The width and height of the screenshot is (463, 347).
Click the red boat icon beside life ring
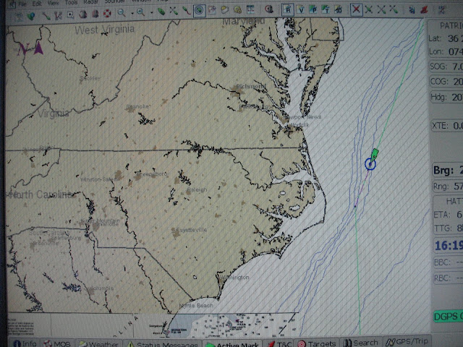[95, 14]
